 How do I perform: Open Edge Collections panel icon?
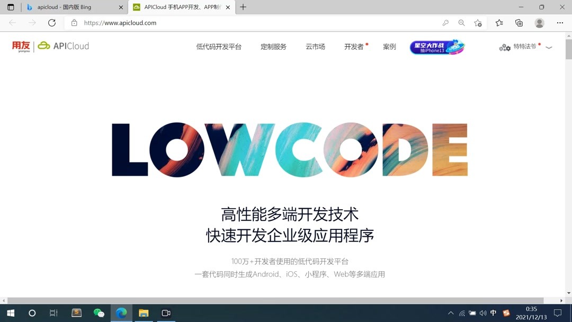click(x=519, y=23)
